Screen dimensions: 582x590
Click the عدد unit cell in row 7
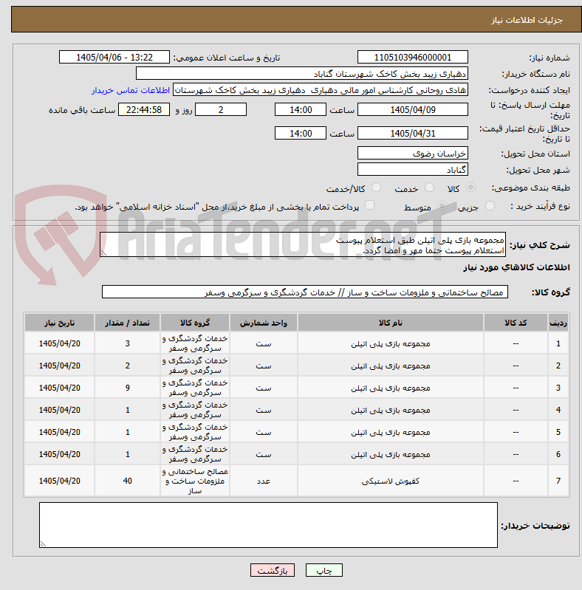click(264, 481)
